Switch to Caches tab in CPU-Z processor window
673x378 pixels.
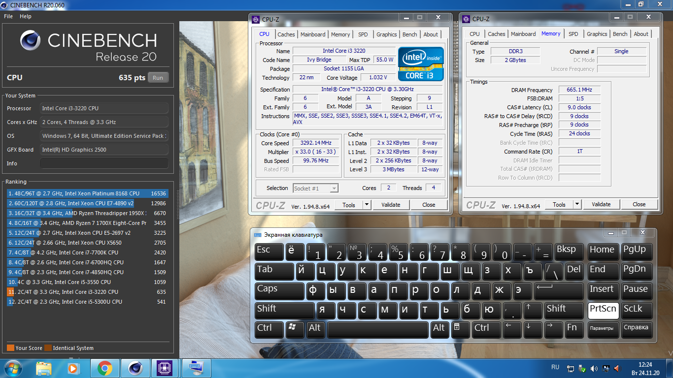(286, 34)
